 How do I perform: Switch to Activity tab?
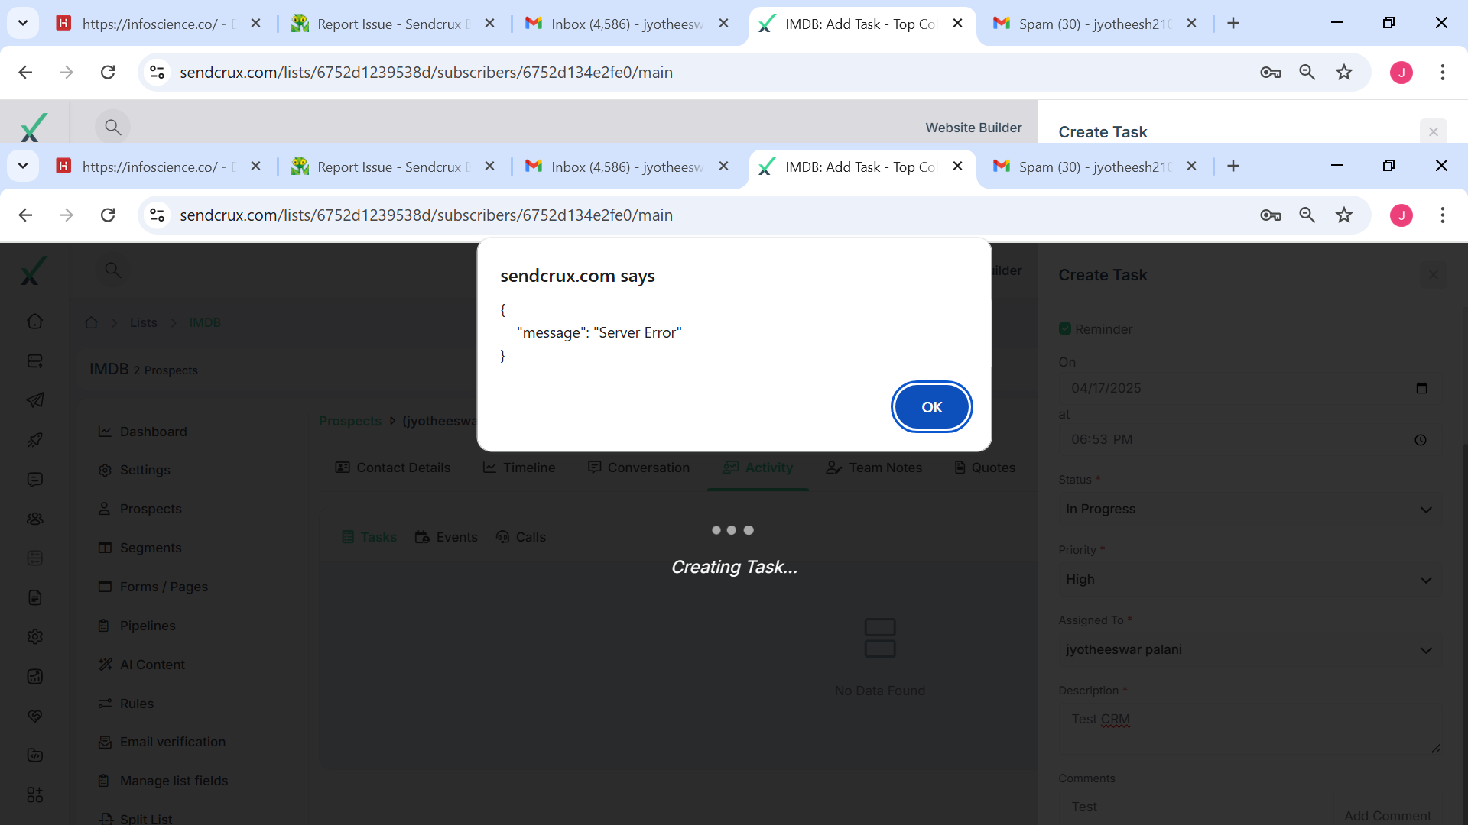point(758,467)
